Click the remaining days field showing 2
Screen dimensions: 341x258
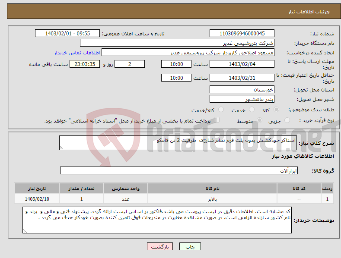point(130,64)
